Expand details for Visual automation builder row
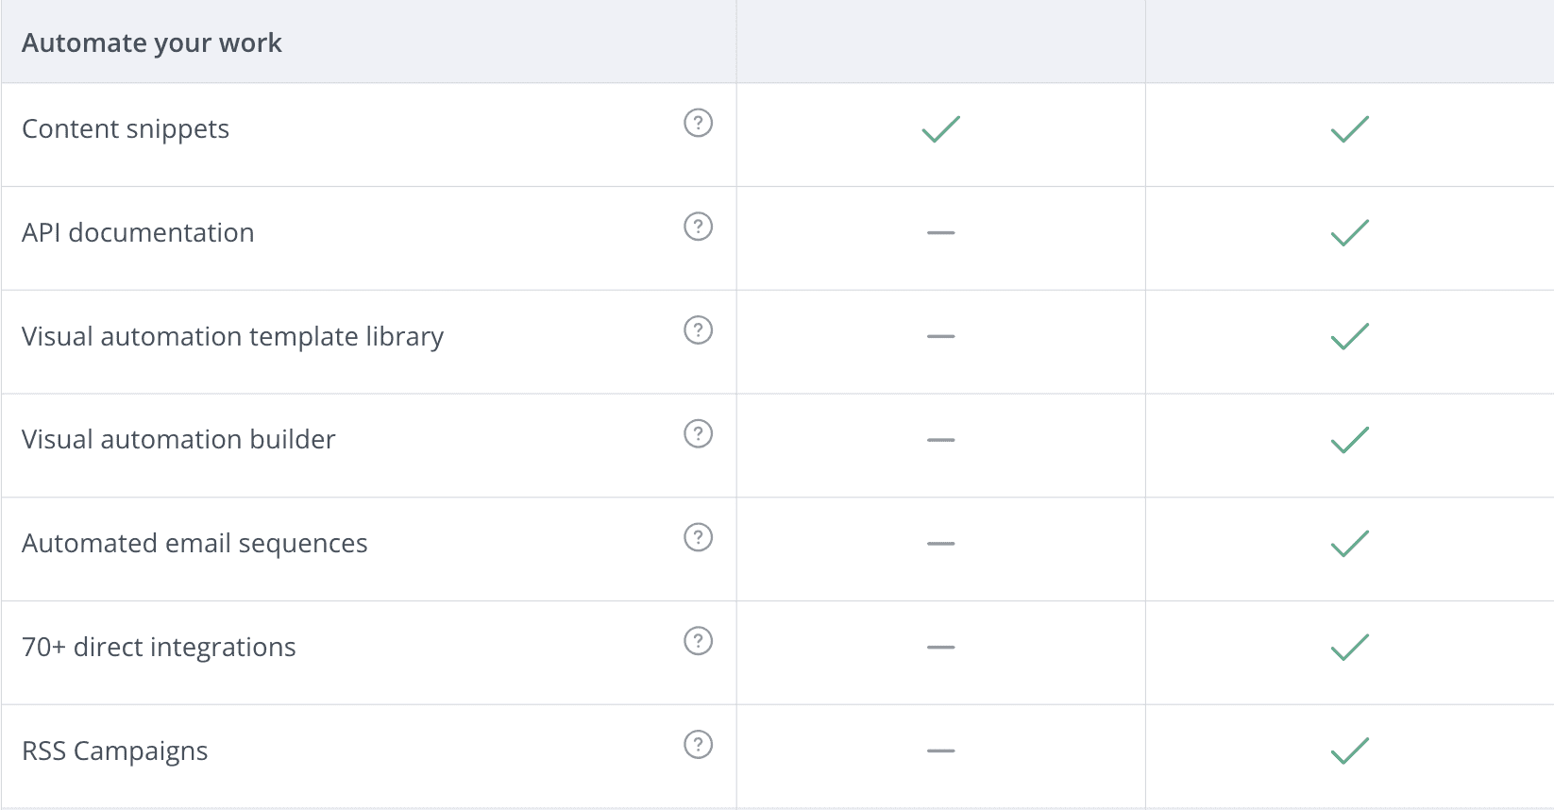This screenshot has width=1554, height=810. [177, 439]
